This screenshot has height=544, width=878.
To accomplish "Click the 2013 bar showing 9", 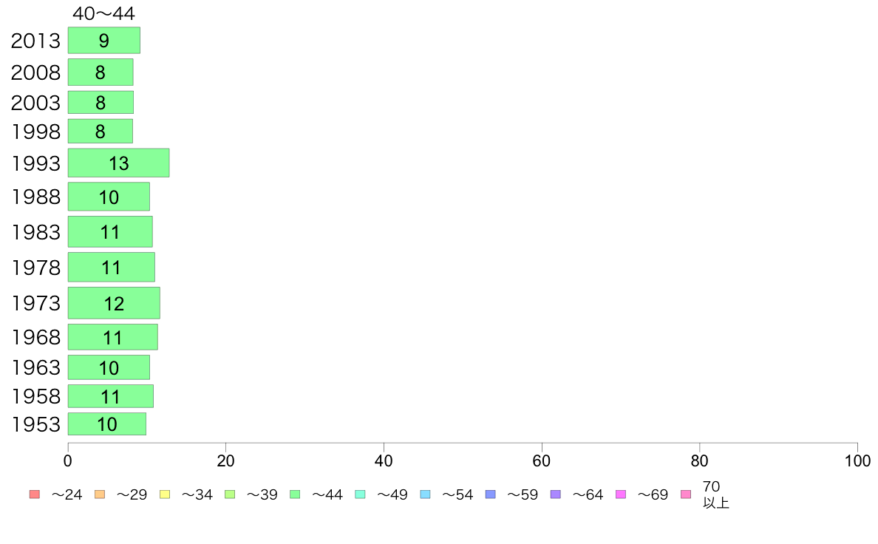I will (x=104, y=41).
